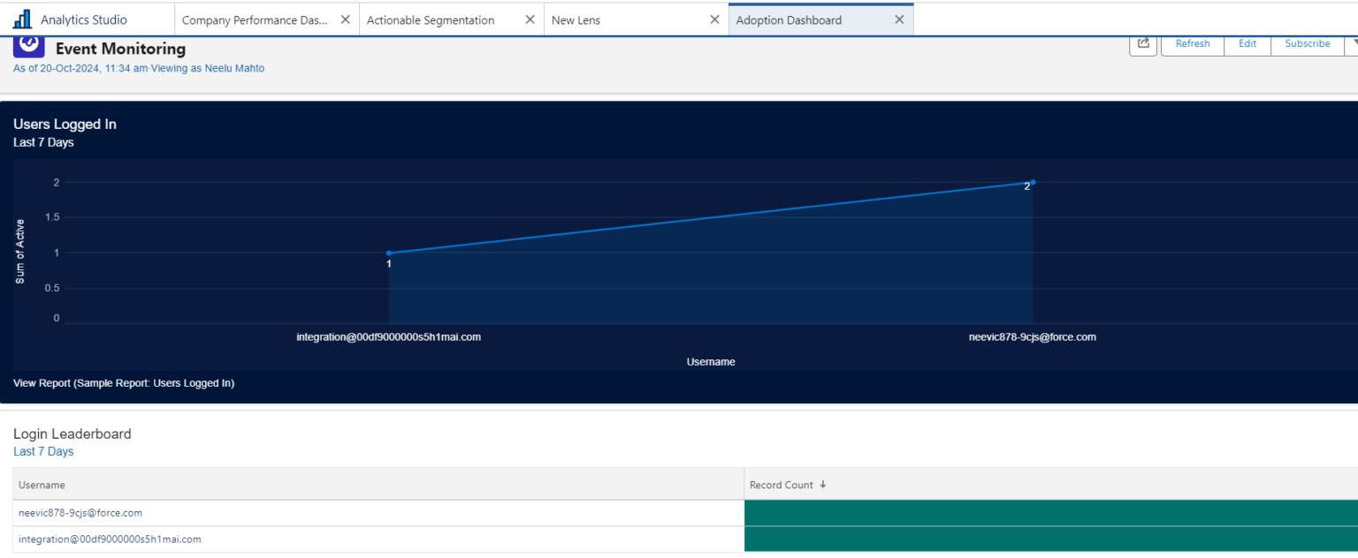Close the New Lens tab
Screen dimensions: 1358x558
[714, 19]
